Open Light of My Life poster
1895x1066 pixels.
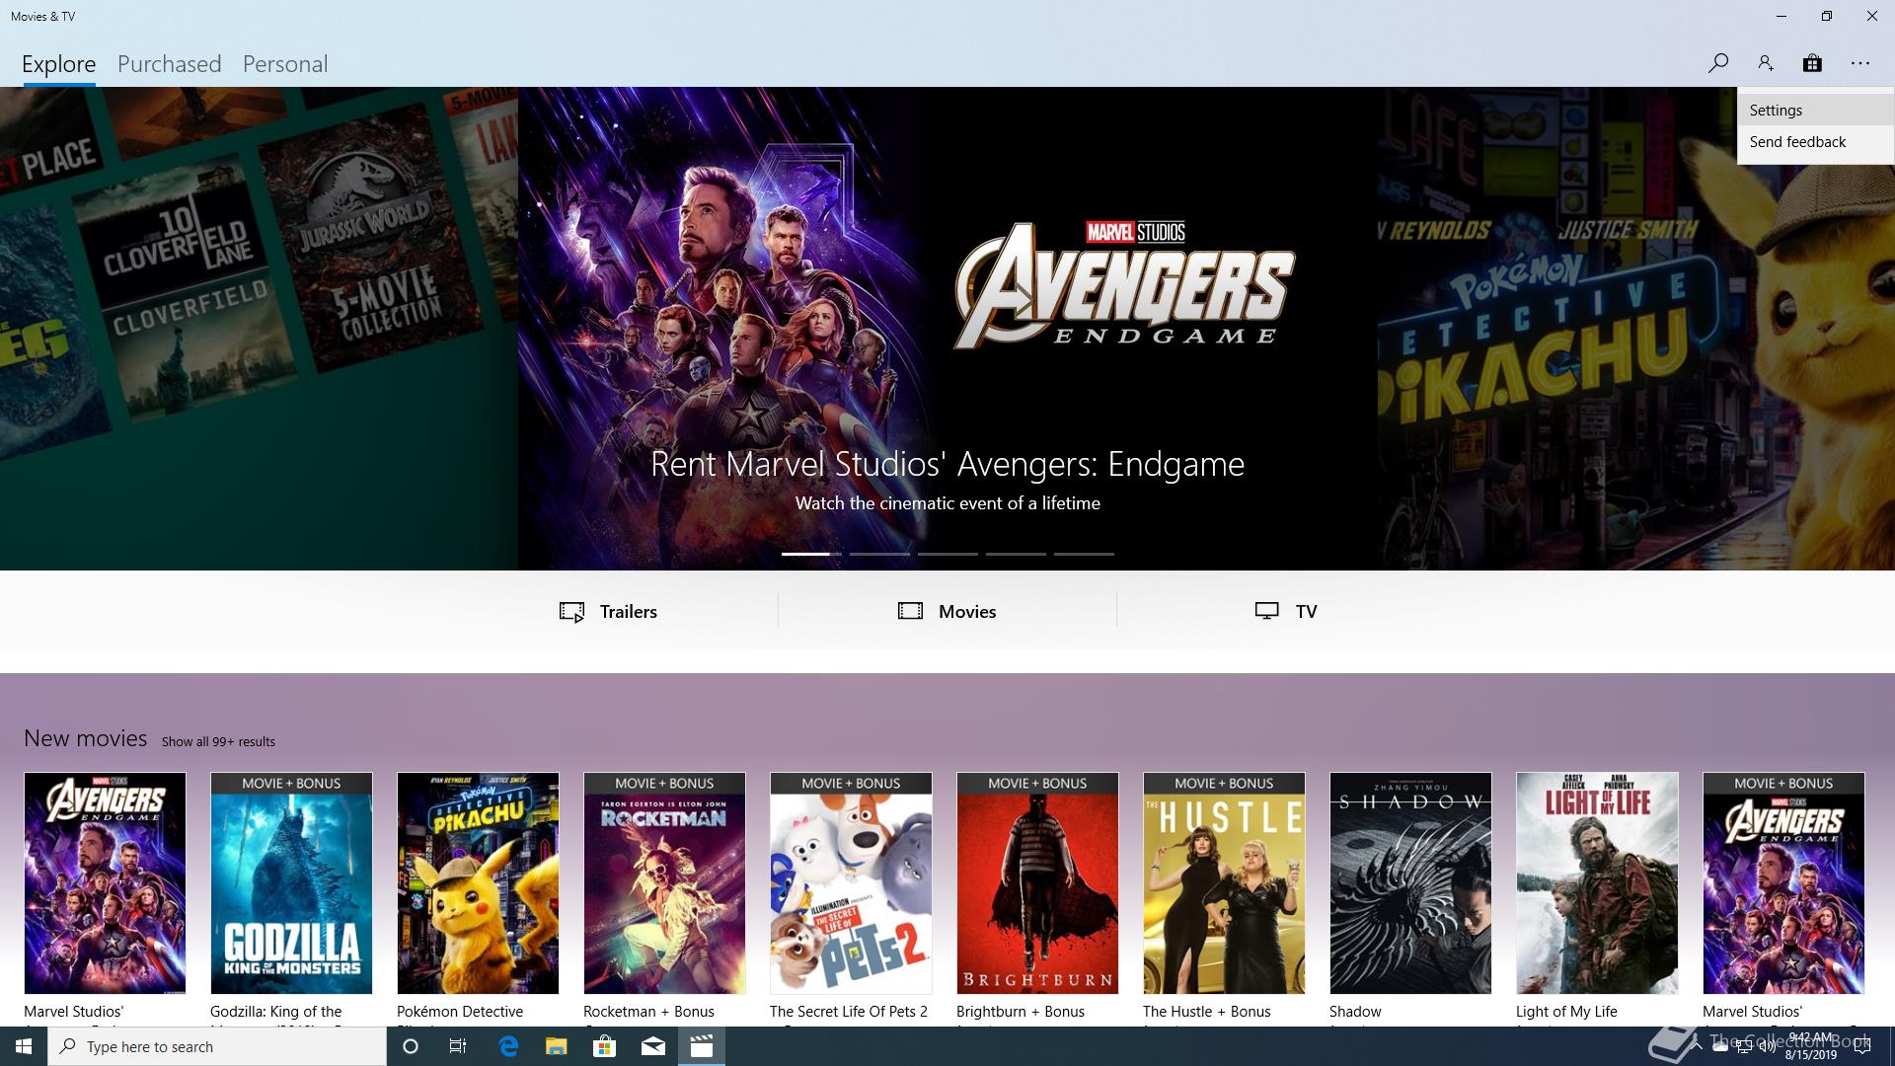(1597, 882)
